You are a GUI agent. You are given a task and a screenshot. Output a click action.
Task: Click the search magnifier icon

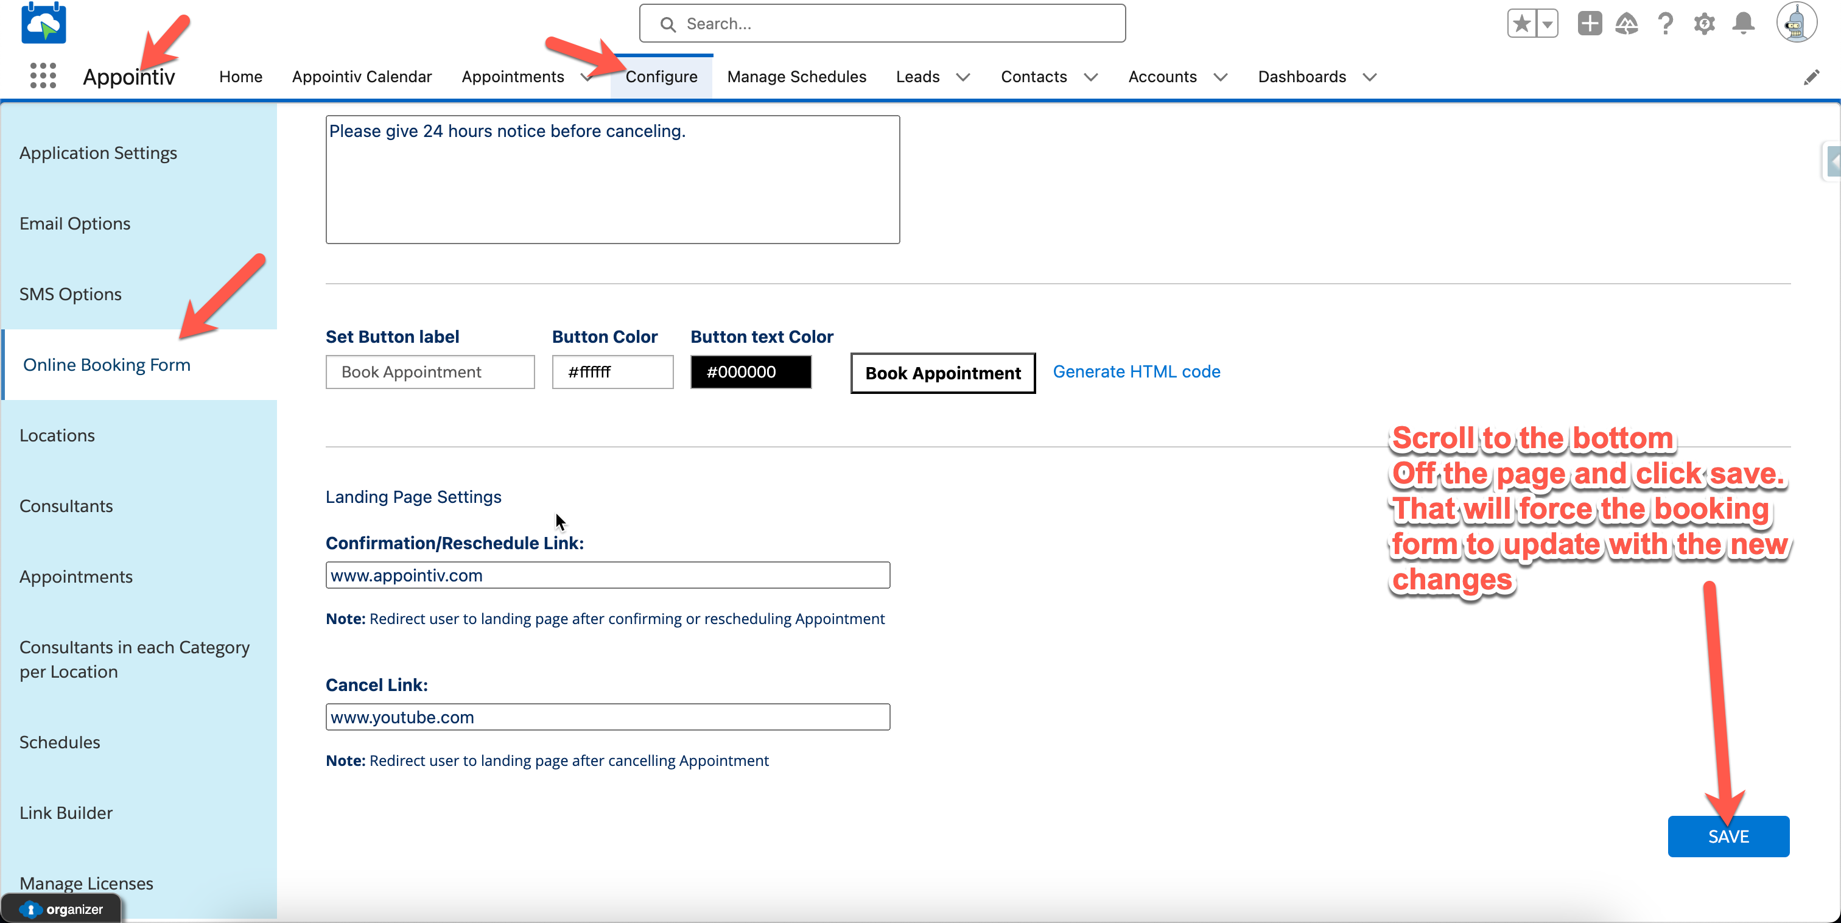tap(667, 24)
